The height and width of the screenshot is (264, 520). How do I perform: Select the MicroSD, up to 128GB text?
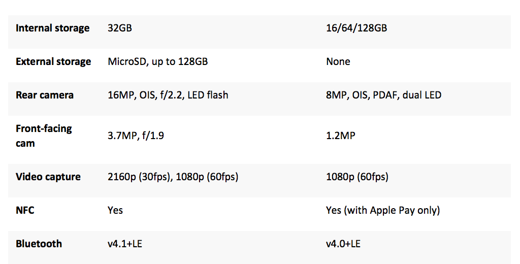[x=158, y=62]
